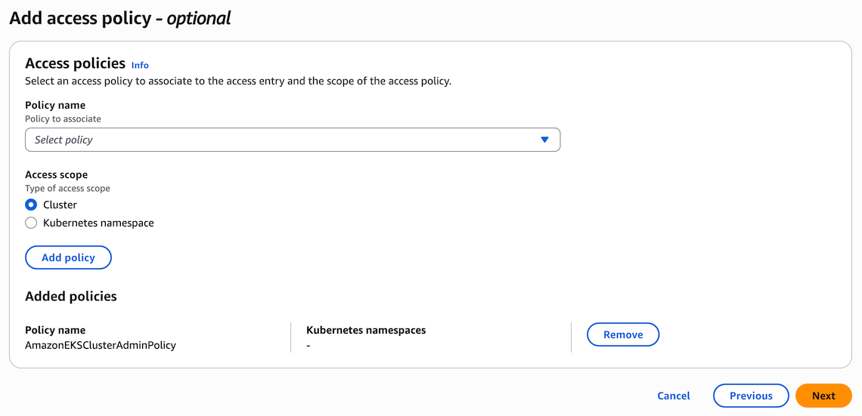This screenshot has width=862, height=416.
Task: Click the "Access scope" section label
Action: pyautogui.click(x=56, y=174)
